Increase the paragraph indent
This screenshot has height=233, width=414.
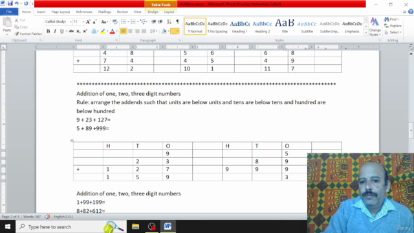160,21
